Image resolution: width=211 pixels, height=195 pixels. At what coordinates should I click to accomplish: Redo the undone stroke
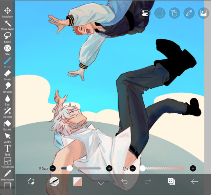pyautogui.click(x=148, y=181)
